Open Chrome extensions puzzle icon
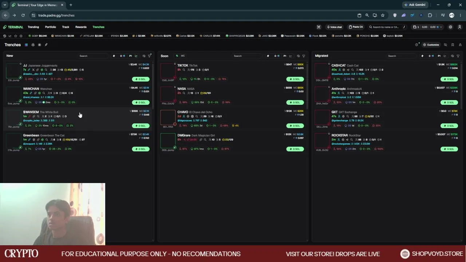 point(430,15)
